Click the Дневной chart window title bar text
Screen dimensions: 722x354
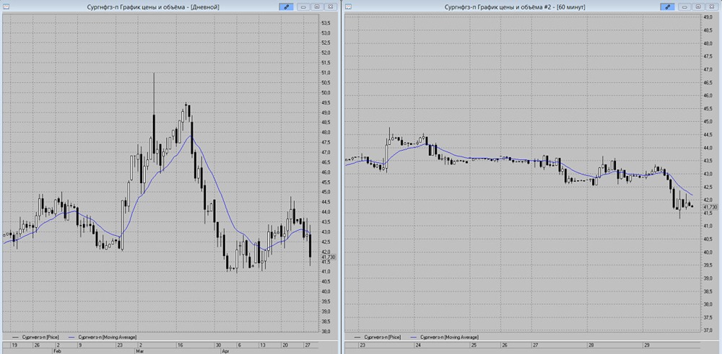pyautogui.click(x=153, y=7)
